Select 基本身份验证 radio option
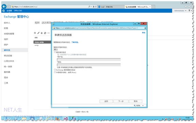 click(x=55, y=52)
